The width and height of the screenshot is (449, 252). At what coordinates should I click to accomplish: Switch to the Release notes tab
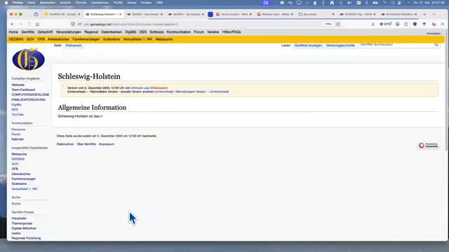pyautogui.click(x=275, y=14)
